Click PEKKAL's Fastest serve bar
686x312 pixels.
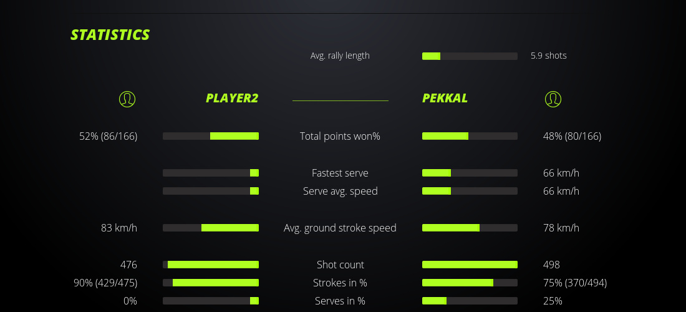tap(470, 173)
